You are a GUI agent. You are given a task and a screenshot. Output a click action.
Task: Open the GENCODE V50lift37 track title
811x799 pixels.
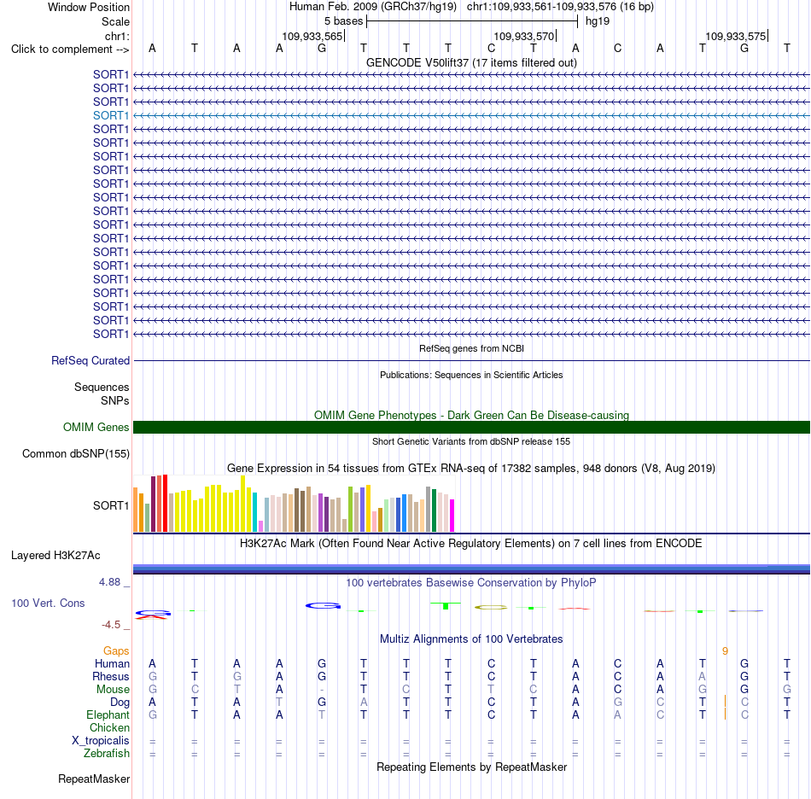click(471, 62)
